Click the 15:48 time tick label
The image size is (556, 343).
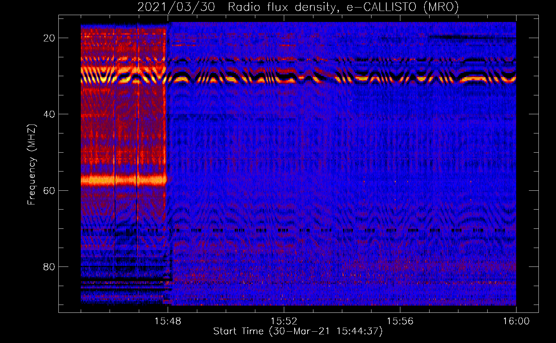[x=168, y=321]
